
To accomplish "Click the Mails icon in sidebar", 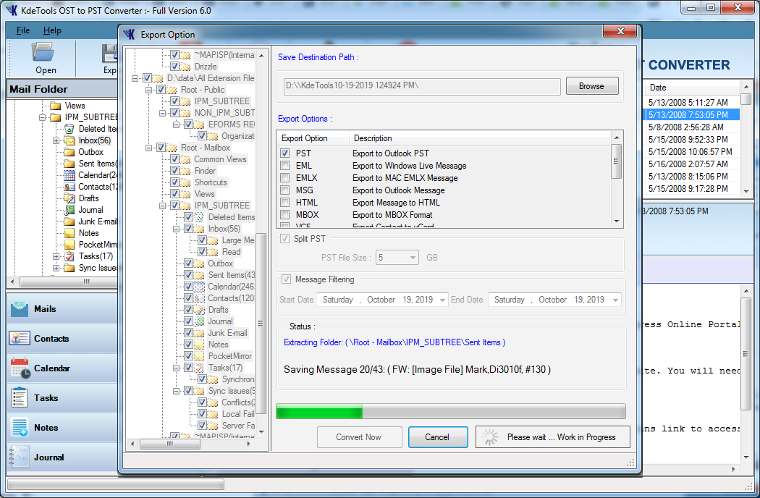I will (x=20, y=309).
